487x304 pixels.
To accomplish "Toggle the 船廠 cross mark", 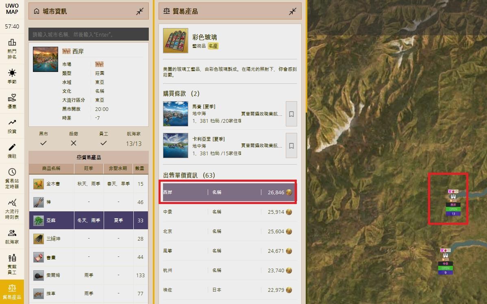I will click(x=73, y=143).
